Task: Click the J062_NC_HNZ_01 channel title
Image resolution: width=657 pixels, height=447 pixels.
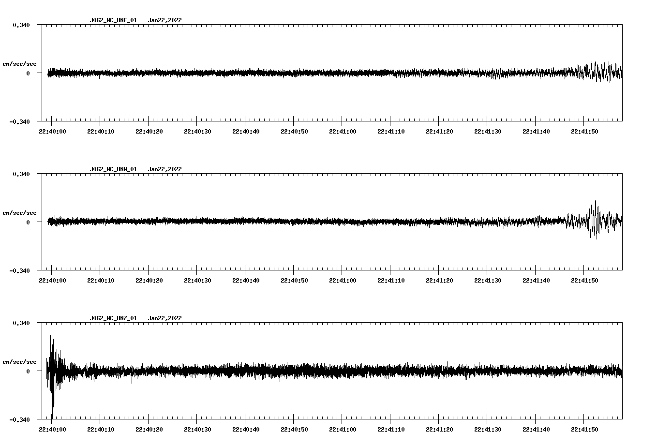Action: [x=113, y=318]
